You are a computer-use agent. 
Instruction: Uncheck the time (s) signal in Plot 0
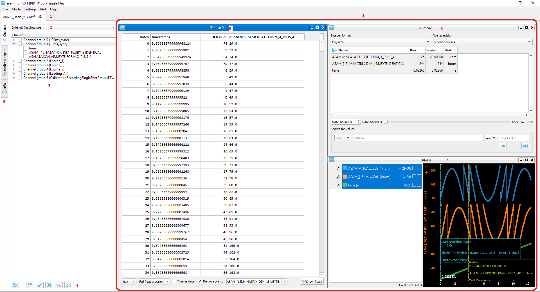(x=337, y=185)
